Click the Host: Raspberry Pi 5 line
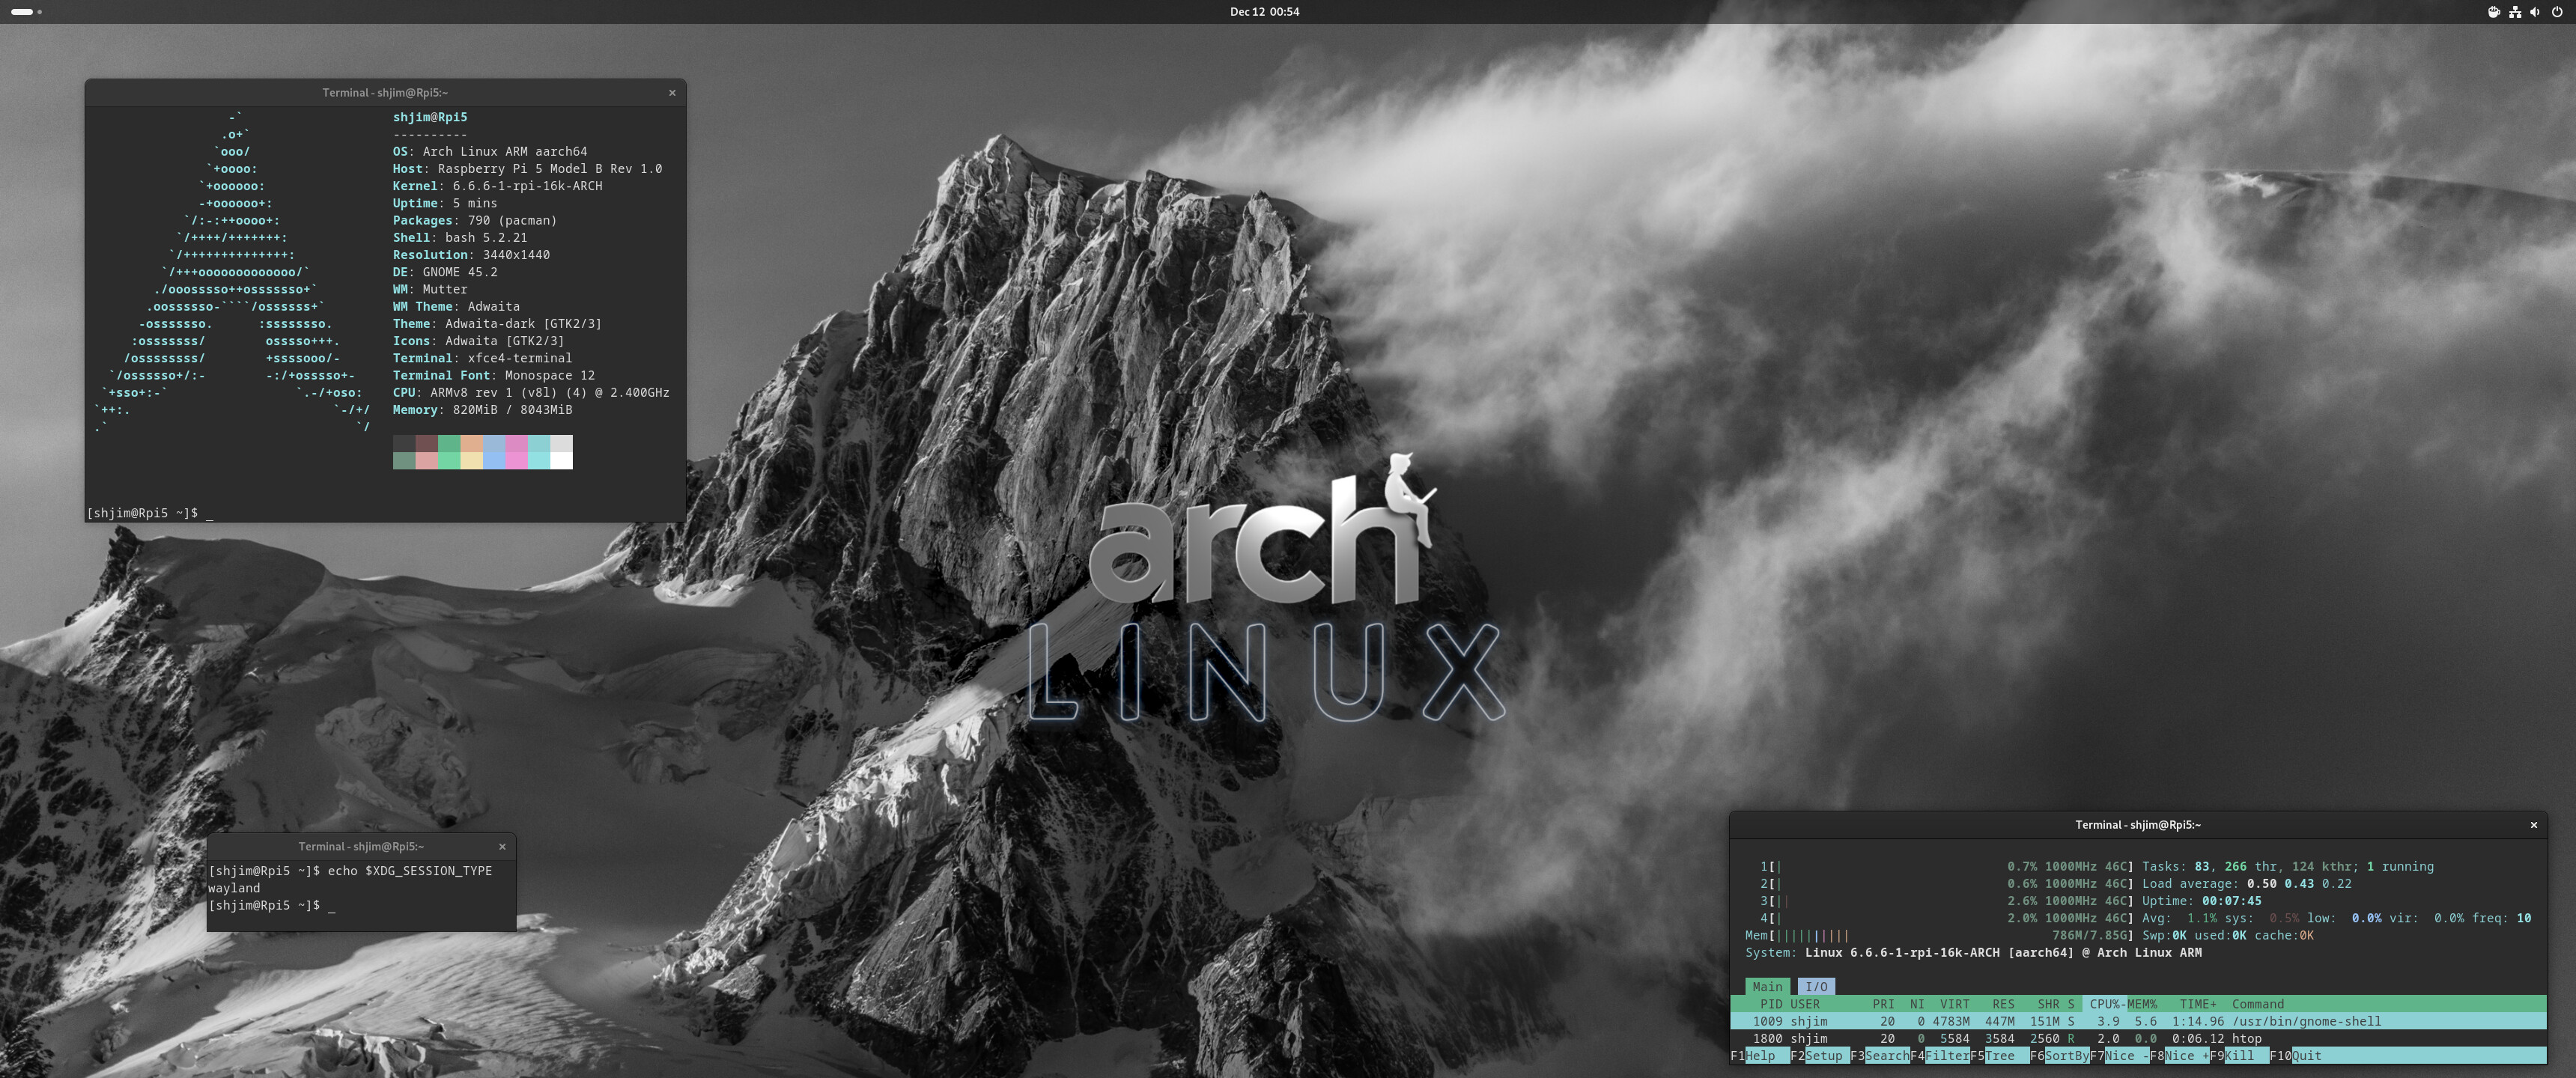 pyautogui.click(x=527, y=168)
